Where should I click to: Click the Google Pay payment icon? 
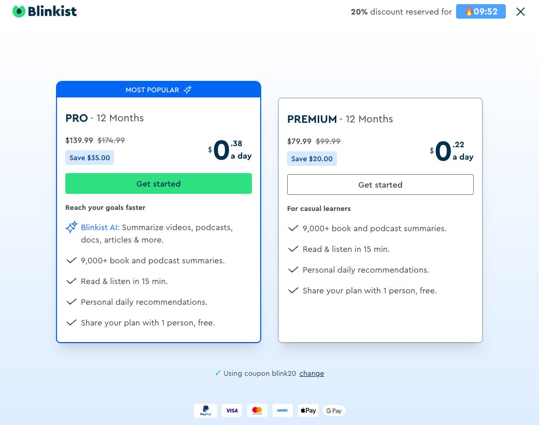pyautogui.click(x=334, y=410)
